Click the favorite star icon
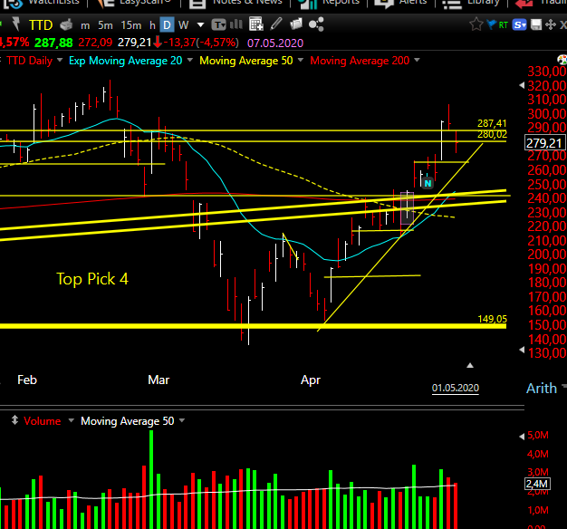Image resolution: width=567 pixels, height=529 pixels. 476,24
